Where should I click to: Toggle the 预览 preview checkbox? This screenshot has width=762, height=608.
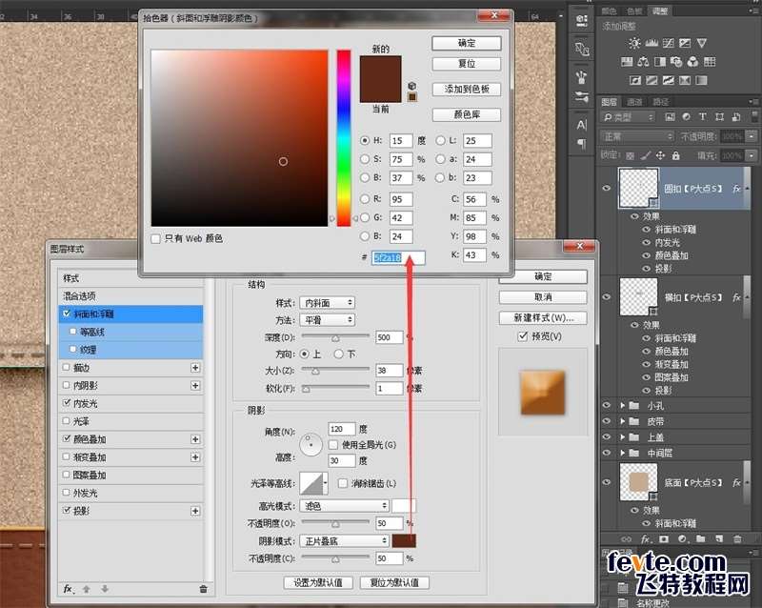coord(523,336)
